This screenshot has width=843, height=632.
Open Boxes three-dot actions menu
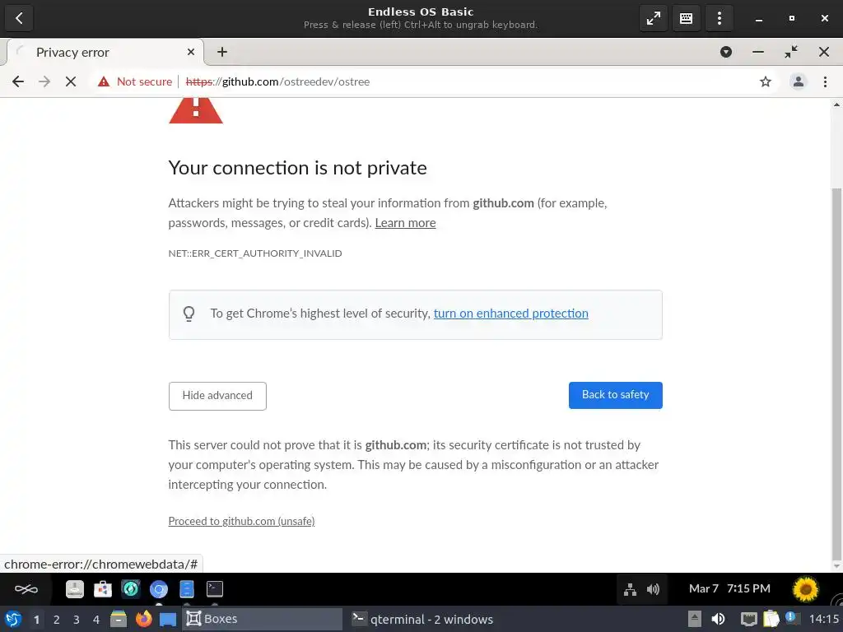(x=719, y=18)
